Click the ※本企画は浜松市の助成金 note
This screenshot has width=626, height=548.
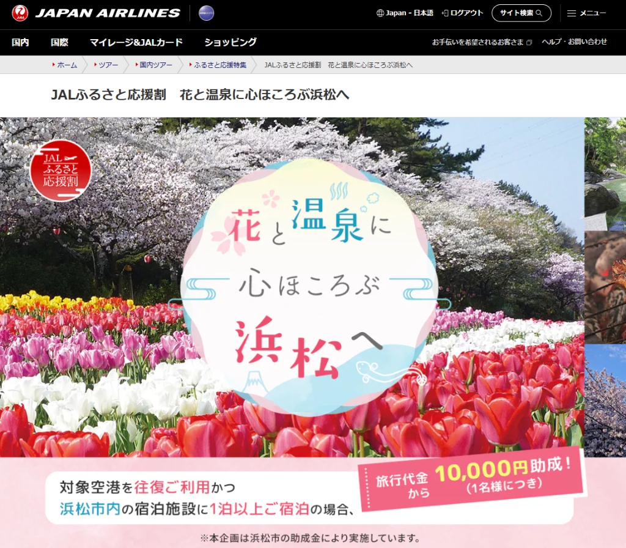pyautogui.click(x=310, y=538)
